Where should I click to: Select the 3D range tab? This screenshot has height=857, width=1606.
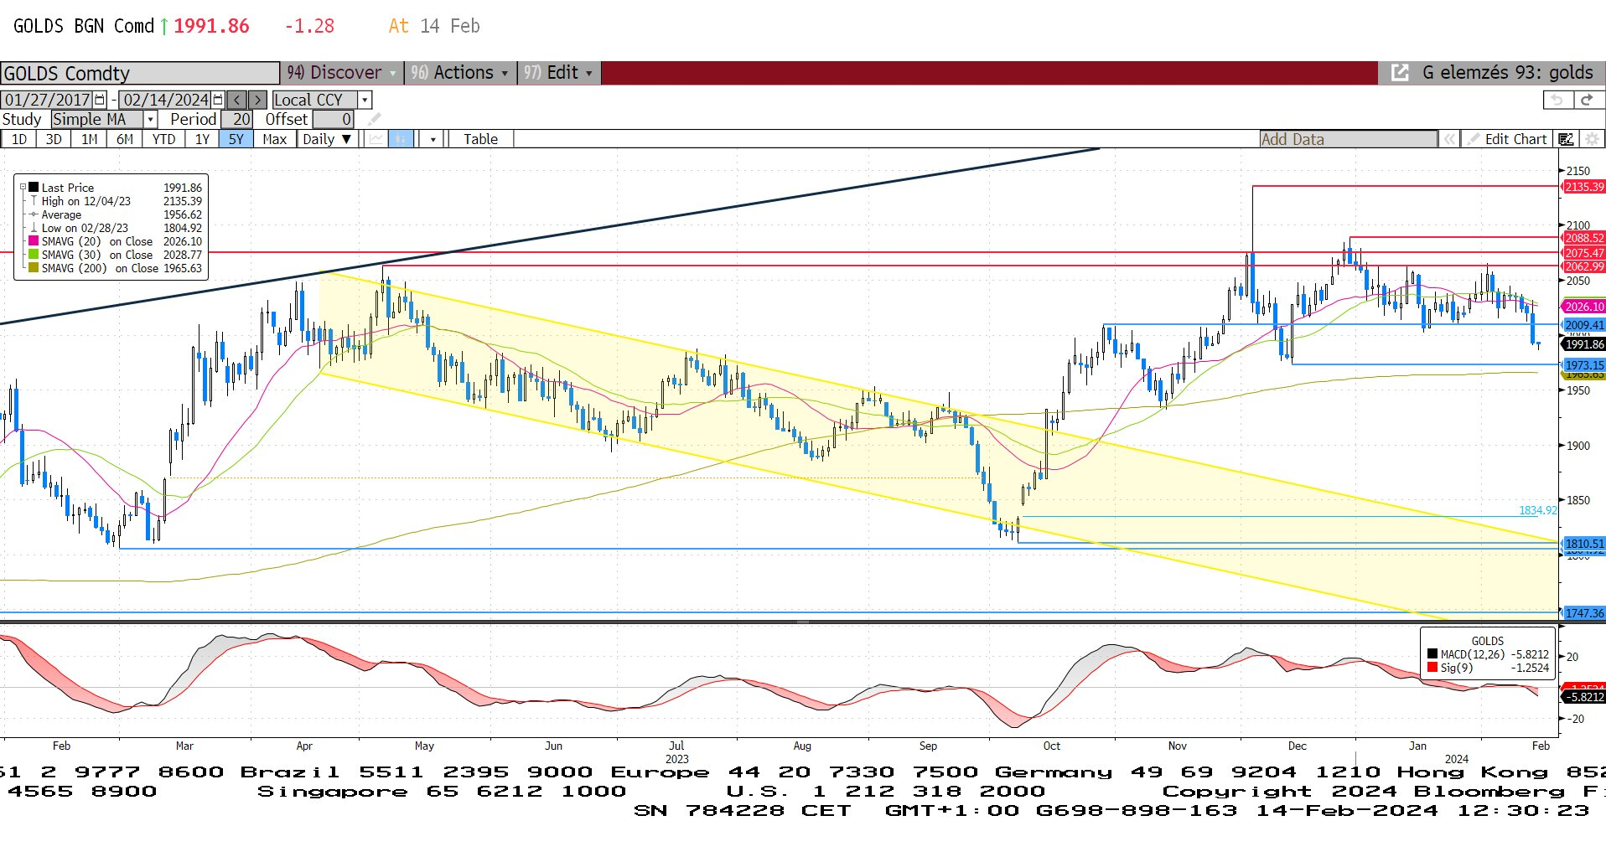pyautogui.click(x=54, y=139)
